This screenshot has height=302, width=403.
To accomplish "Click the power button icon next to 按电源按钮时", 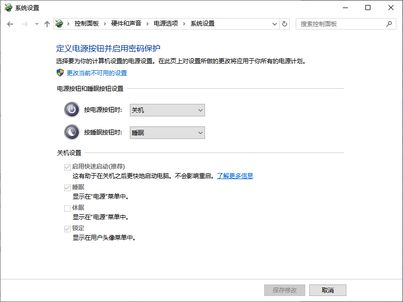I will click(x=72, y=109).
